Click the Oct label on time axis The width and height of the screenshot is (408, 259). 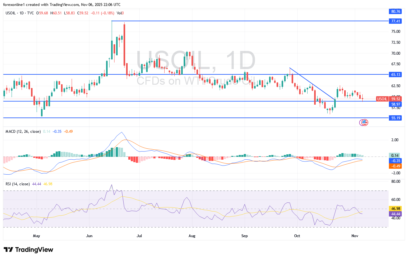pos(297,236)
